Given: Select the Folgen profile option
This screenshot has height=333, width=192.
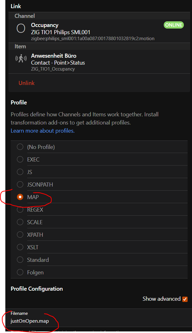Looking at the screenshot, I should 20,272.
